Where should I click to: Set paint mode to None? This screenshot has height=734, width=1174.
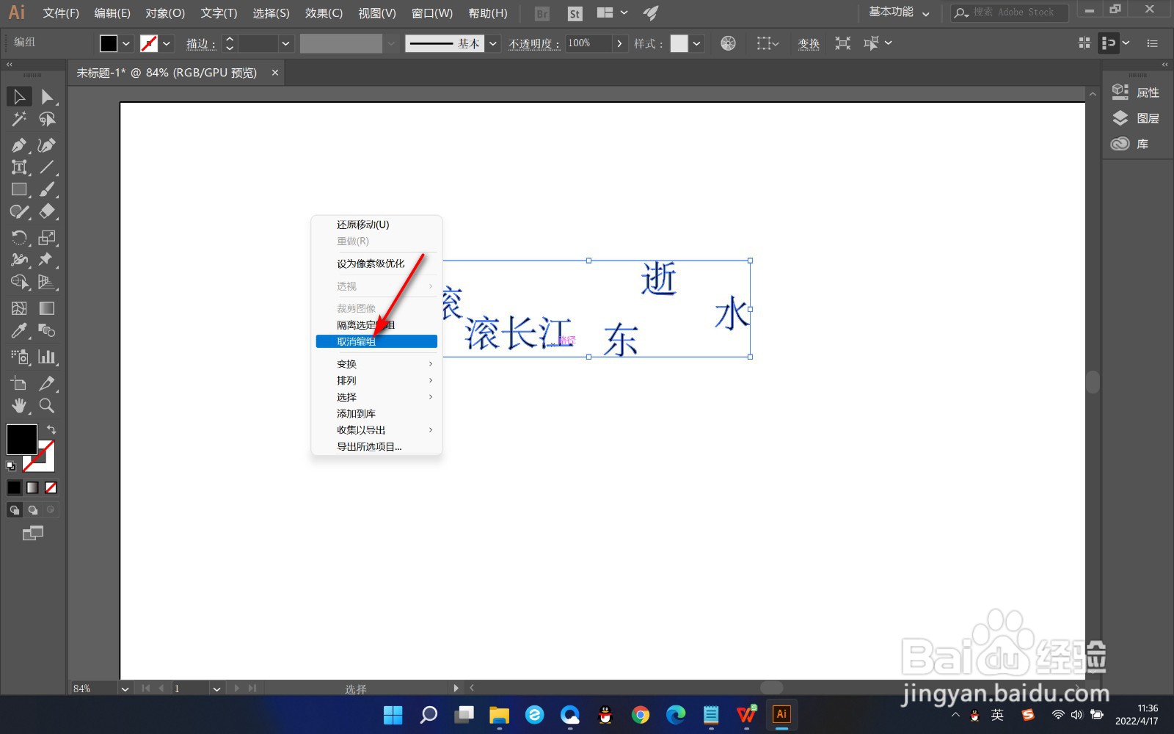tap(51, 487)
